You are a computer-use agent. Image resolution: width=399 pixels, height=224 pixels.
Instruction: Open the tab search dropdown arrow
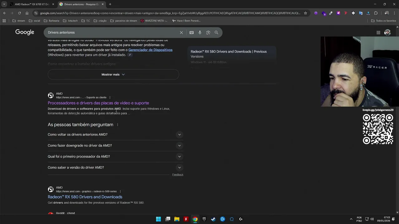pyautogui.click(x=4, y=4)
